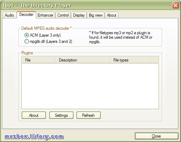
Task: Open the Big view tab
Action: (x=96, y=15)
